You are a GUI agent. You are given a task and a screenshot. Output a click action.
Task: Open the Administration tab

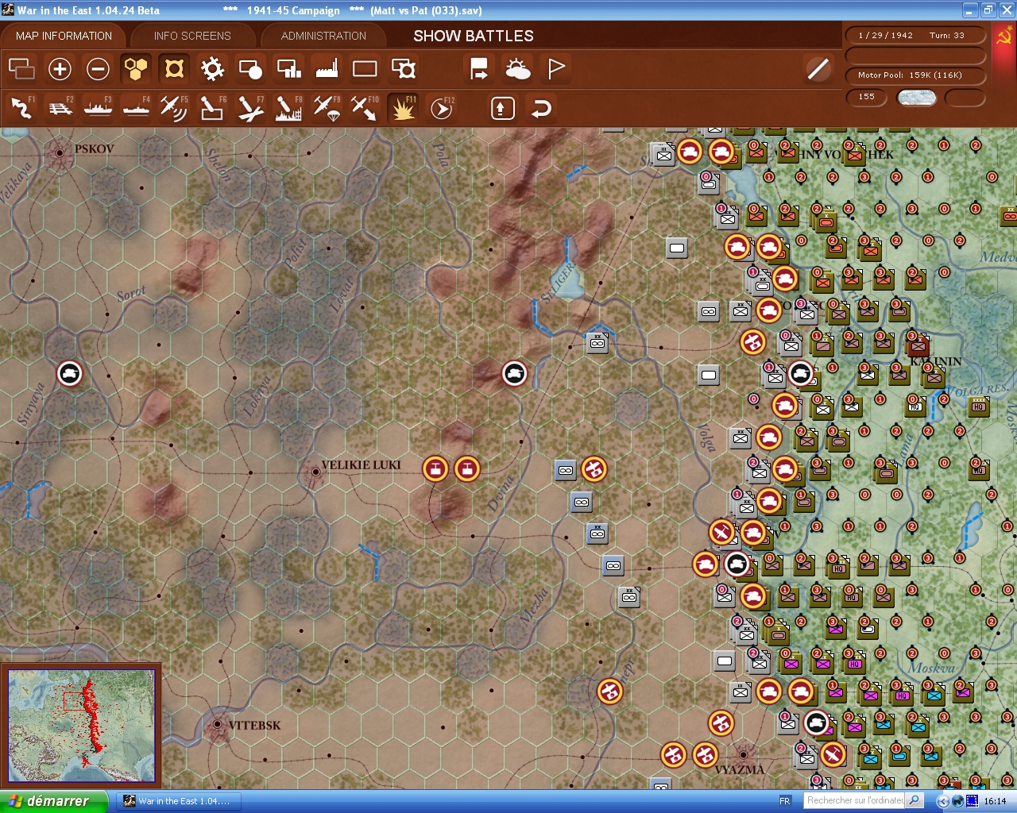(x=323, y=36)
